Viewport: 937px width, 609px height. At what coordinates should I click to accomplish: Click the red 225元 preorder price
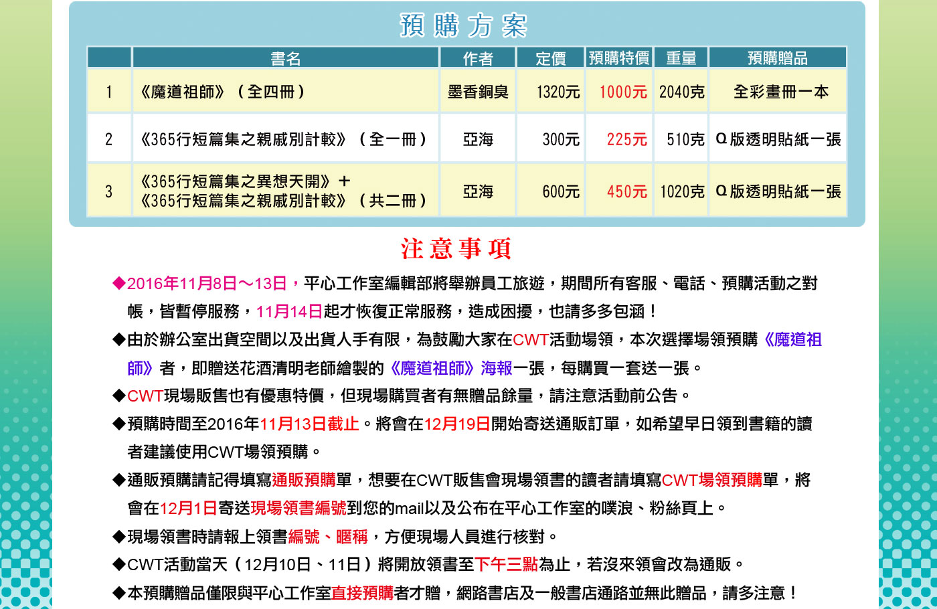(626, 139)
